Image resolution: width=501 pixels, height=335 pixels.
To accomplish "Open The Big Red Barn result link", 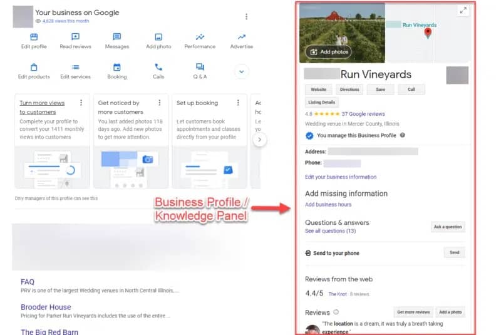I will pos(49,332).
